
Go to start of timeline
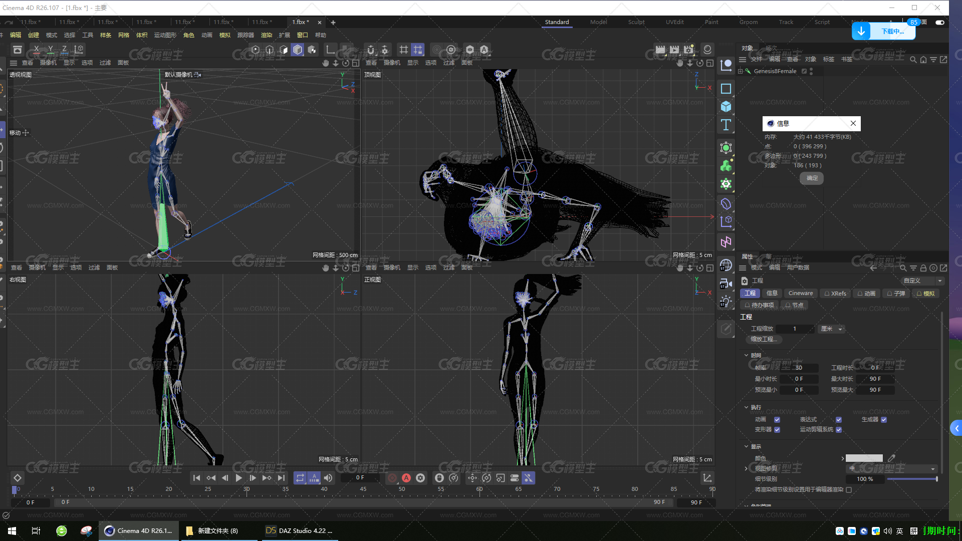click(x=196, y=478)
